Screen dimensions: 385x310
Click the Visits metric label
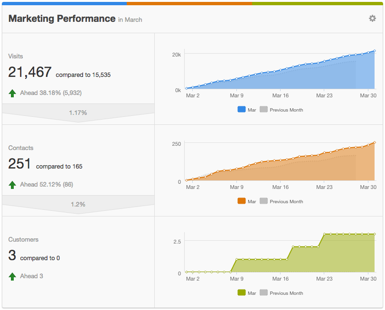tap(16, 56)
